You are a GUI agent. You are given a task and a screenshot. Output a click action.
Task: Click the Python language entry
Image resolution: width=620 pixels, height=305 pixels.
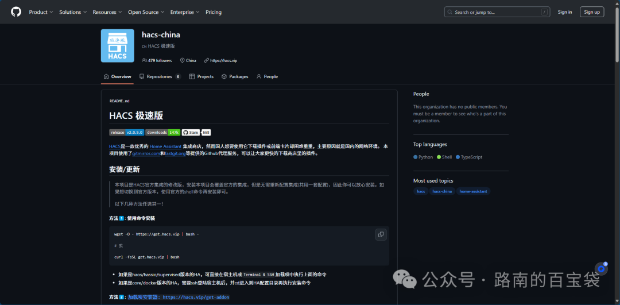[x=423, y=157]
